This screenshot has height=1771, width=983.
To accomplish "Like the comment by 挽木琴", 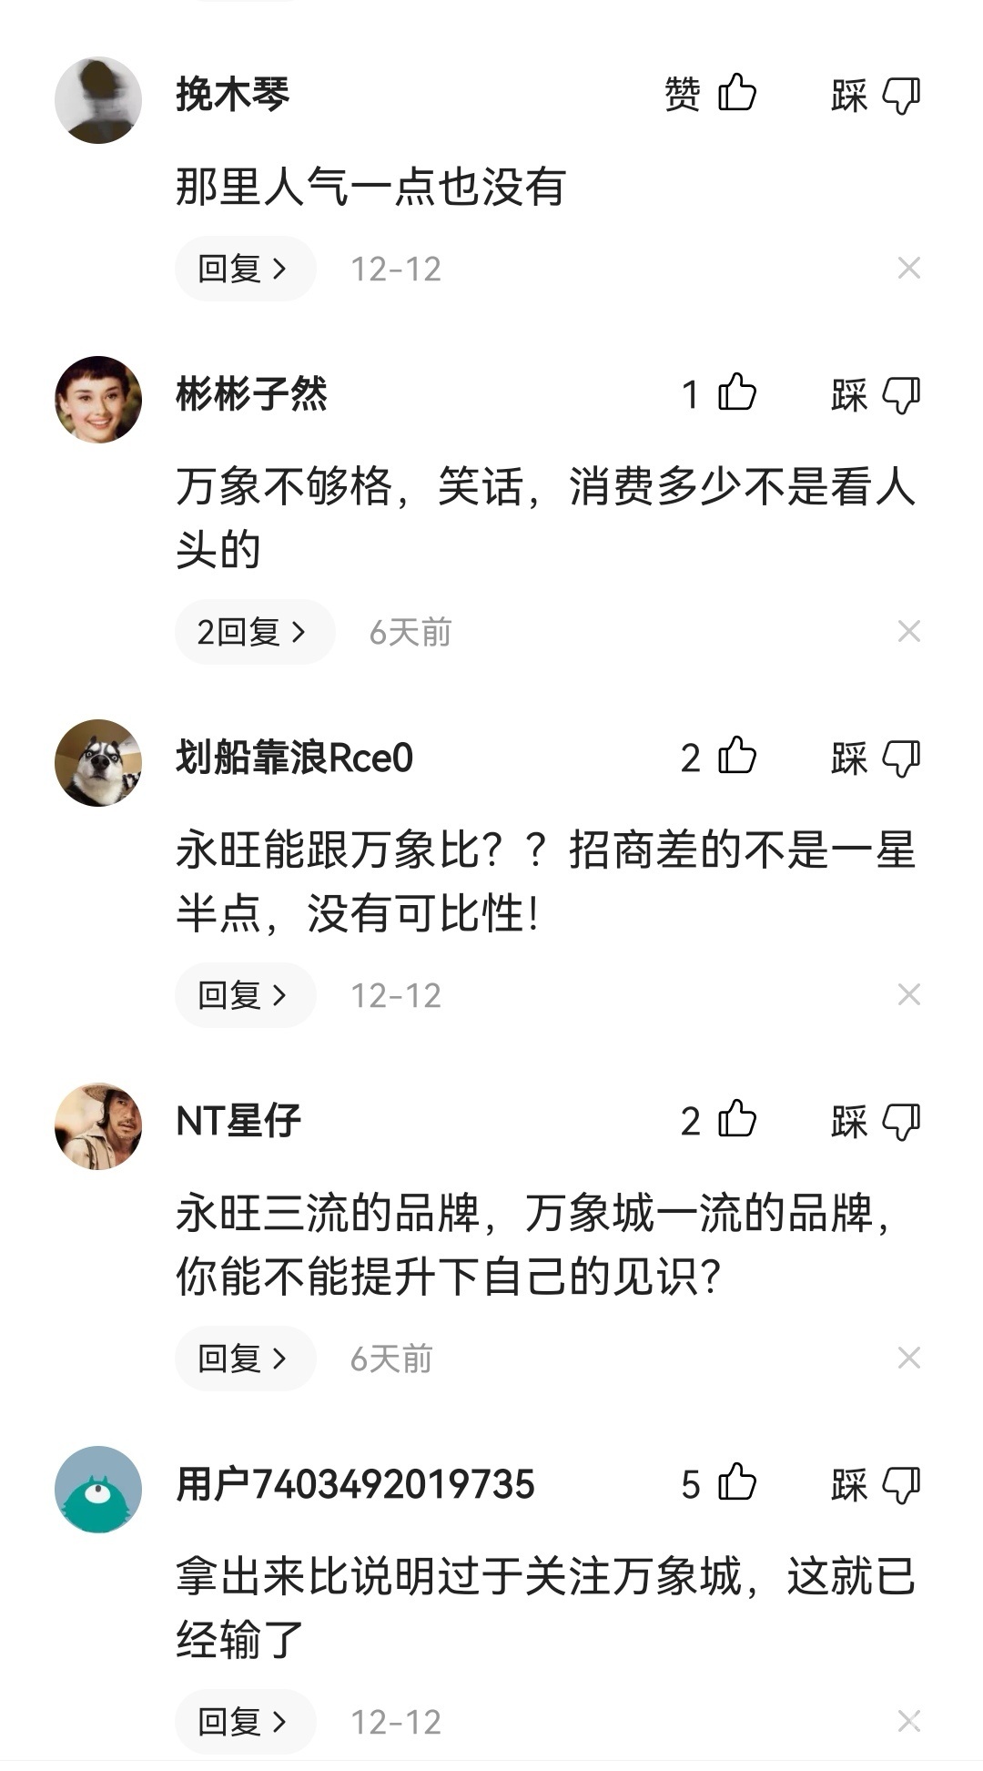I will [736, 94].
